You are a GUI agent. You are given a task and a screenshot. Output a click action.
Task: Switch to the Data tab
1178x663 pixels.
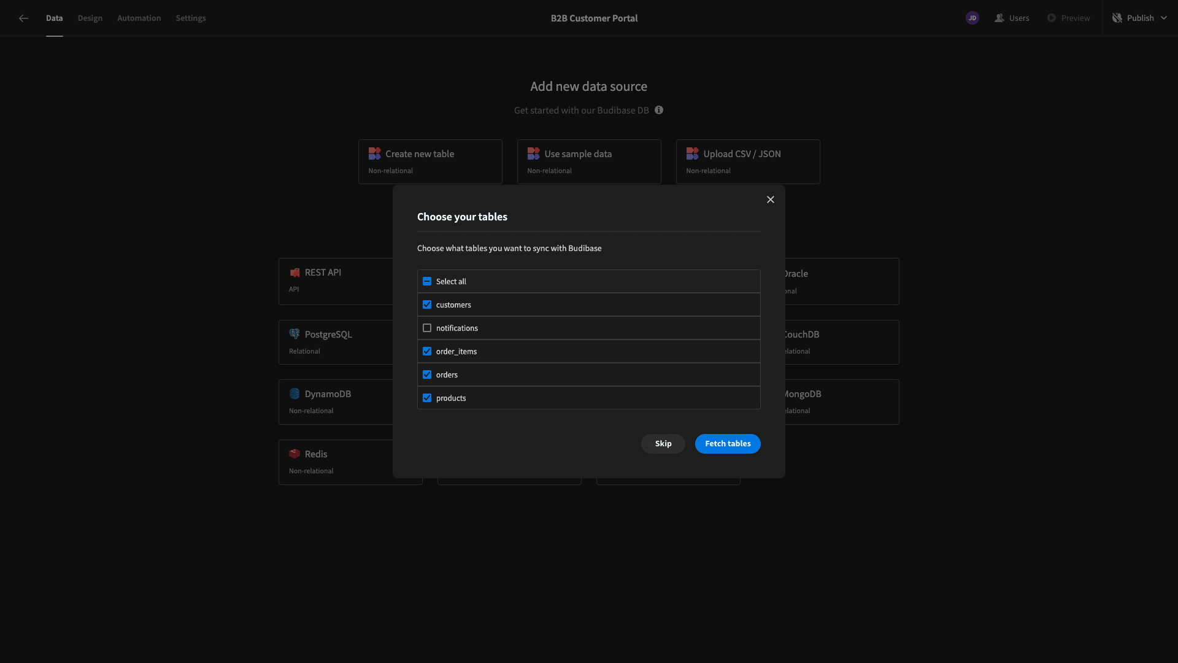click(x=54, y=18)
